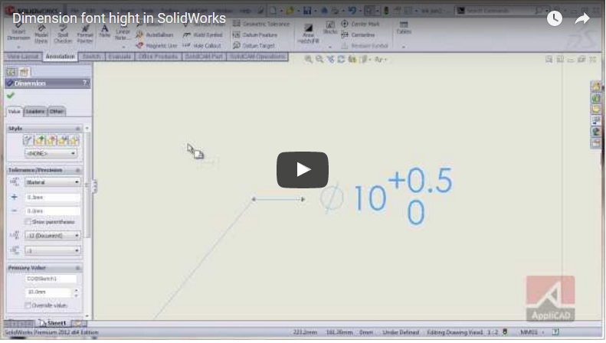Select the Other tab in Dimension panel
The image size is (606, 343).
pyautogui.click(x=57, y=112)
